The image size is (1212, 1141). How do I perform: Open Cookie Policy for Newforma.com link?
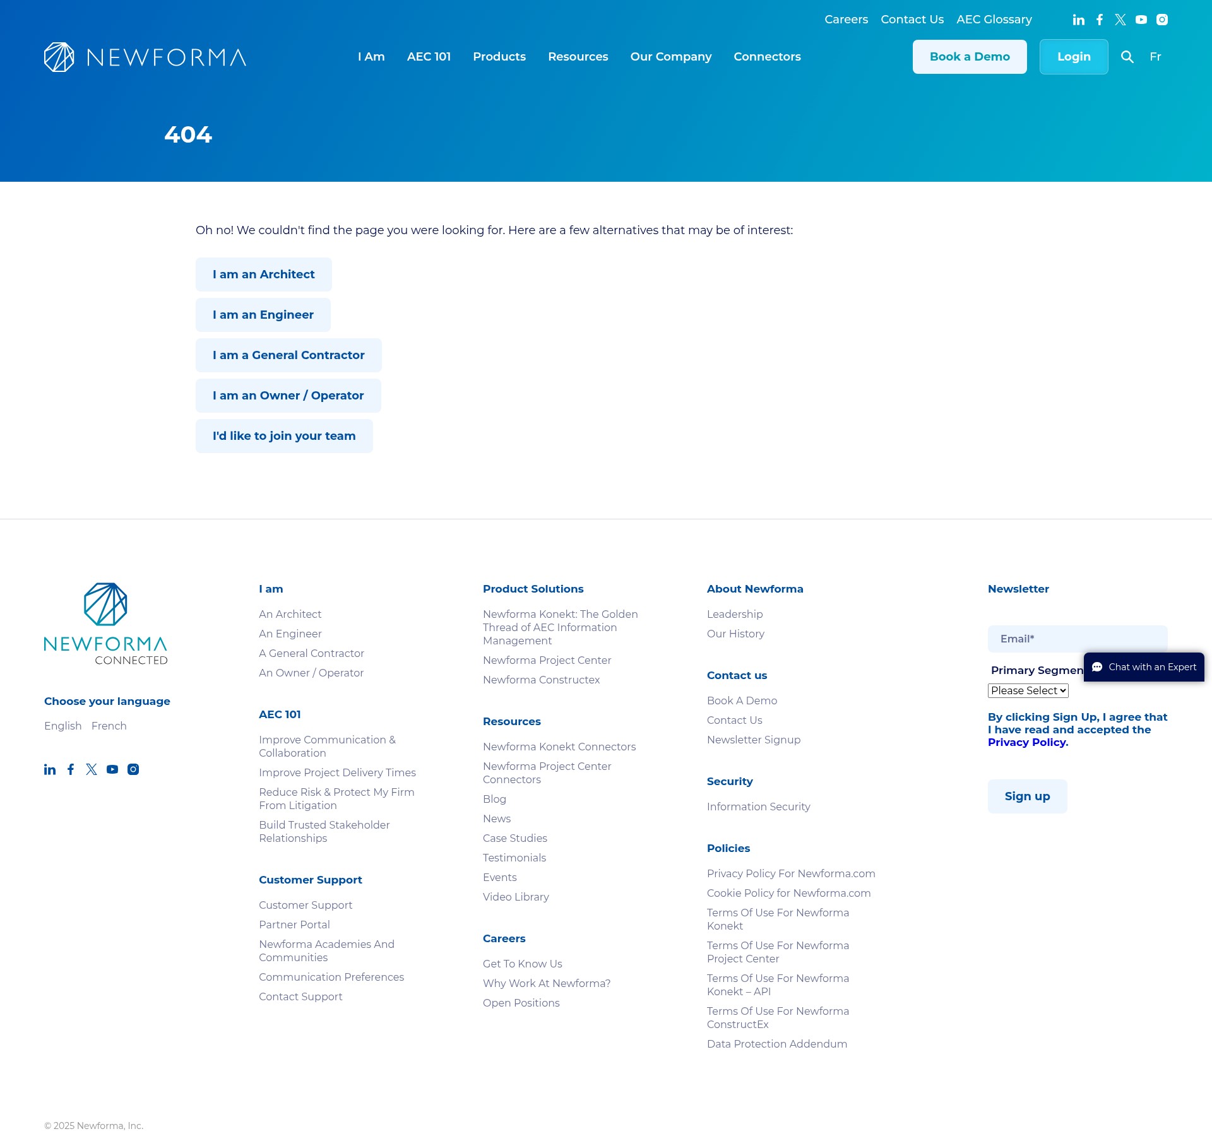point(788,893)
